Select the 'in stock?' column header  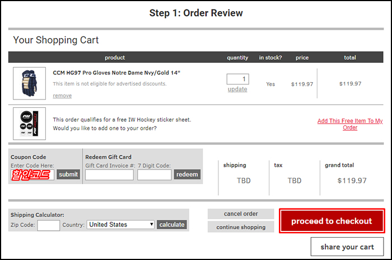click(270, 58)
